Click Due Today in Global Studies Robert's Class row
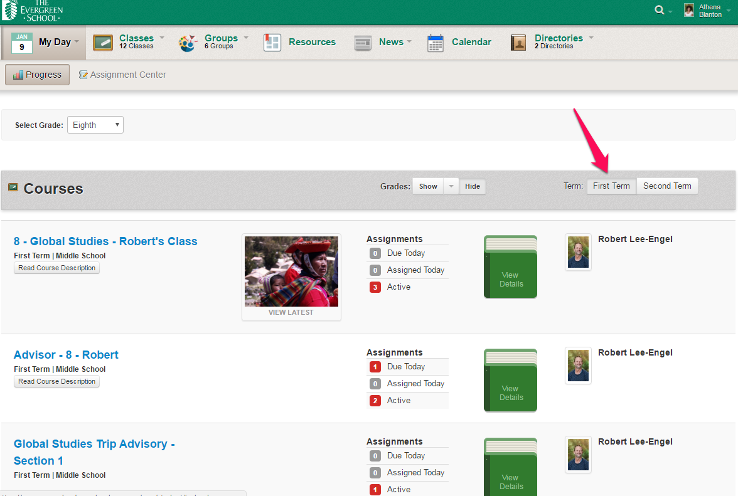Viewport: 738px width, 496px height. click(x=405, y=253)
